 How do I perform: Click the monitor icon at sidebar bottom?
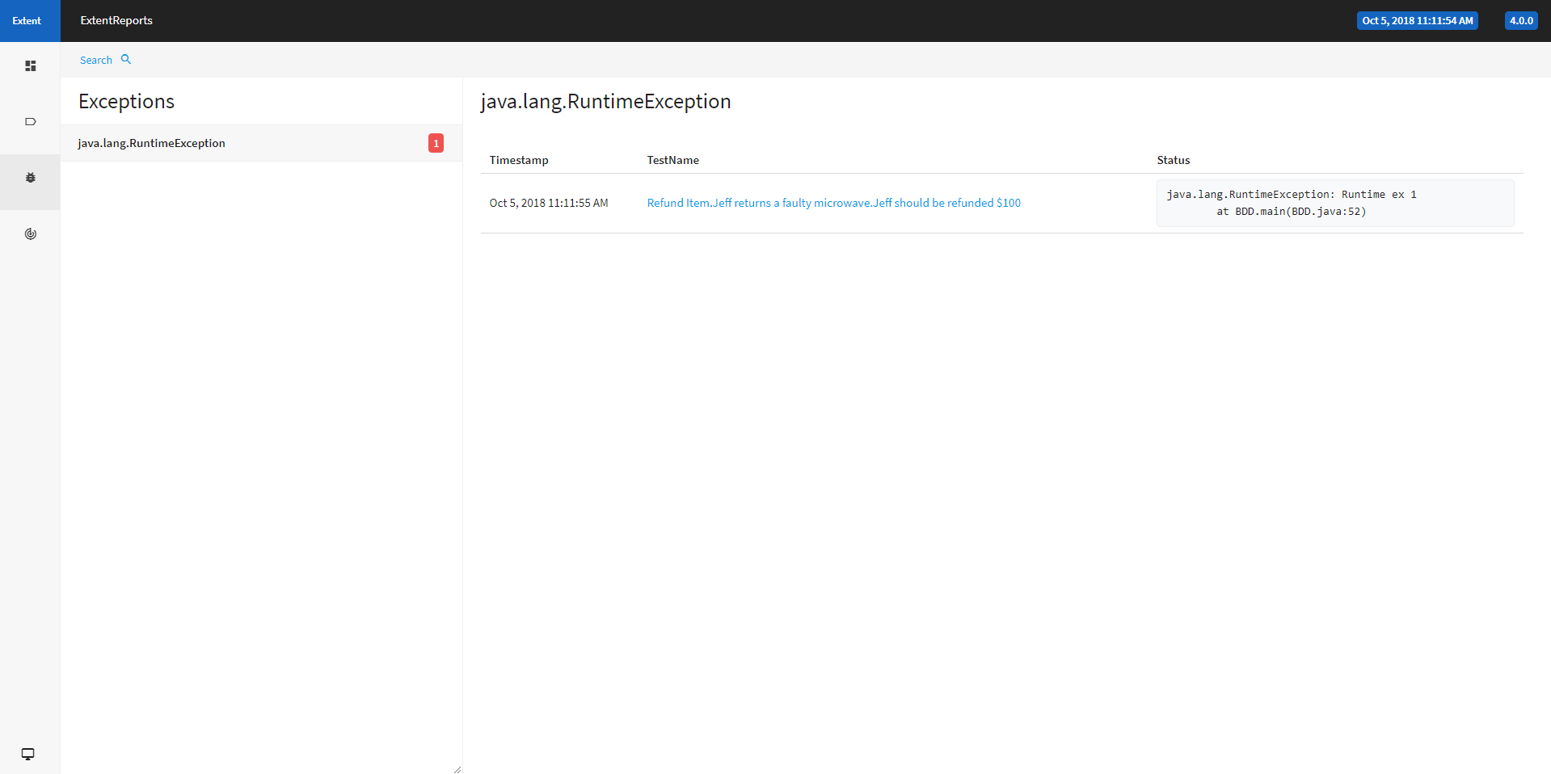(x=28, y=754)
